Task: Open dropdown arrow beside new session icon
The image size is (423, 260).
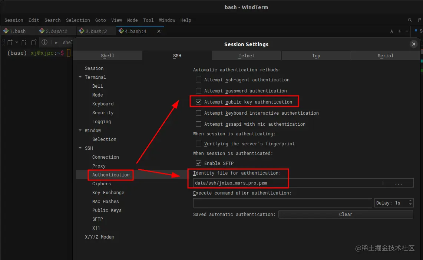Action: [x=16, y=43]
